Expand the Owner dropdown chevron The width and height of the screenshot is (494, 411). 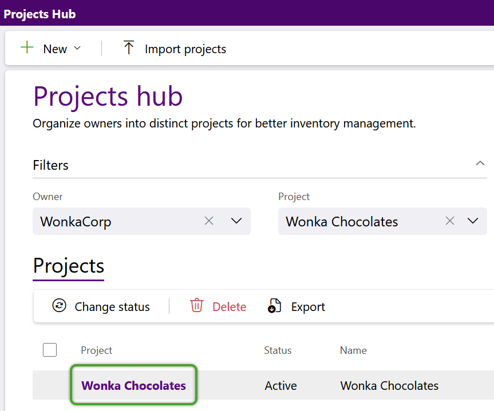[236, 221]
